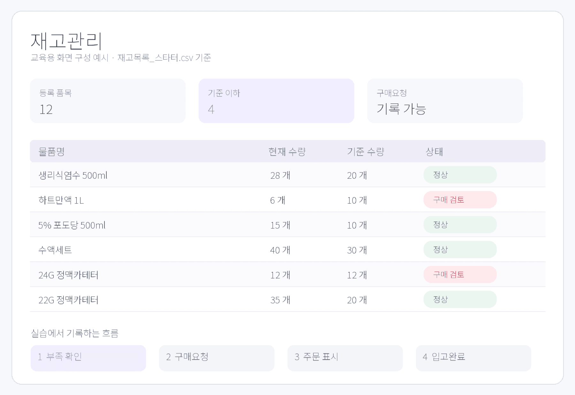
Task: Open the 등록 품목 summary card
Action: click(x=108, y=101)
